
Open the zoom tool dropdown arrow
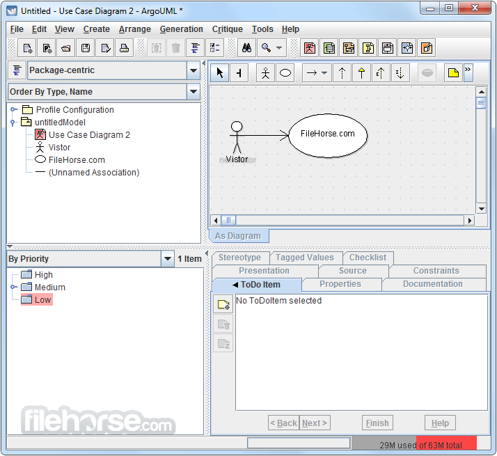[x=279, y=48]
